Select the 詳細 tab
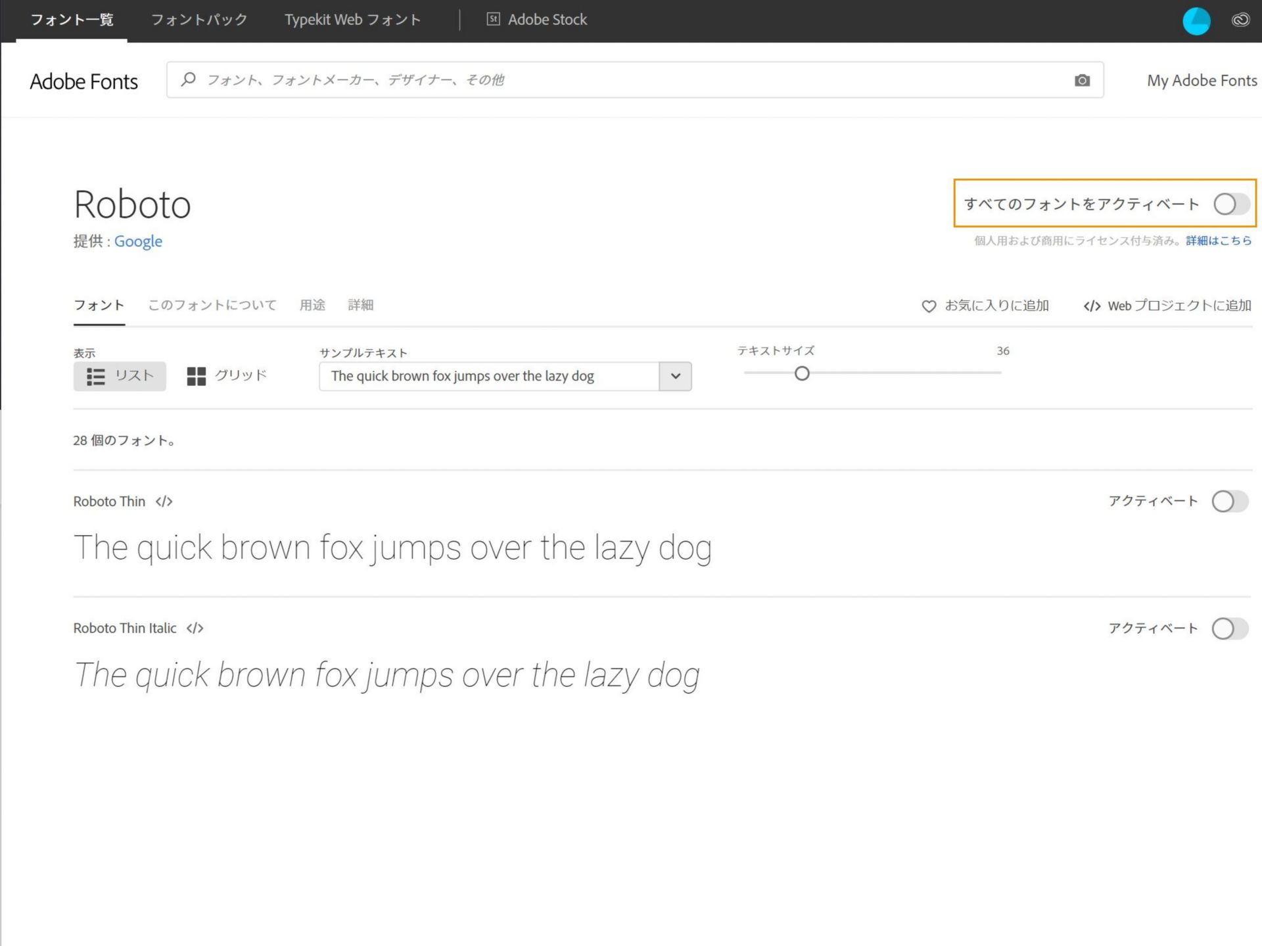1262x946 pixels. click(361, 305)
